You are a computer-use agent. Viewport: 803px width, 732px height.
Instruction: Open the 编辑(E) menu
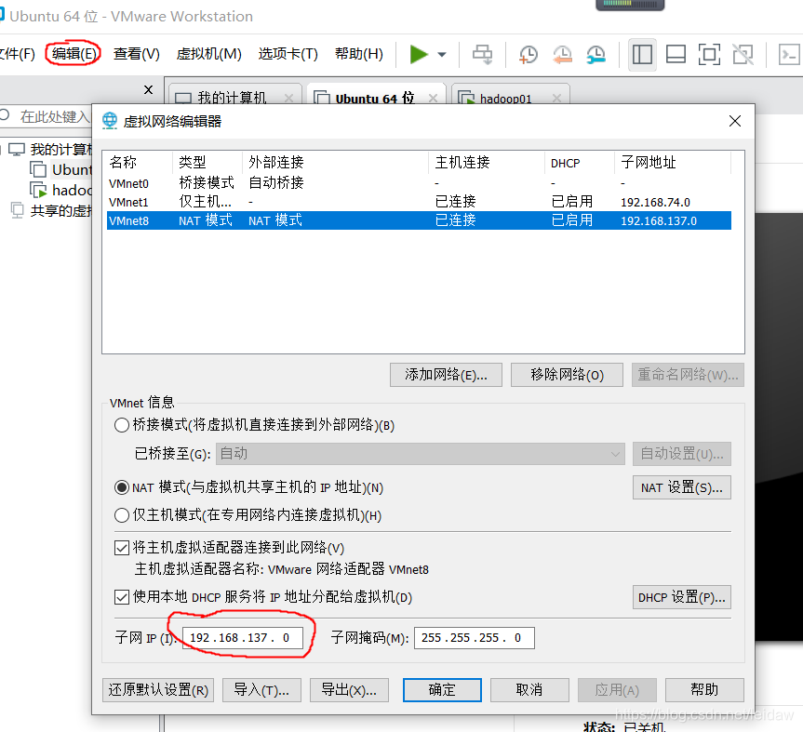(74, 54)
